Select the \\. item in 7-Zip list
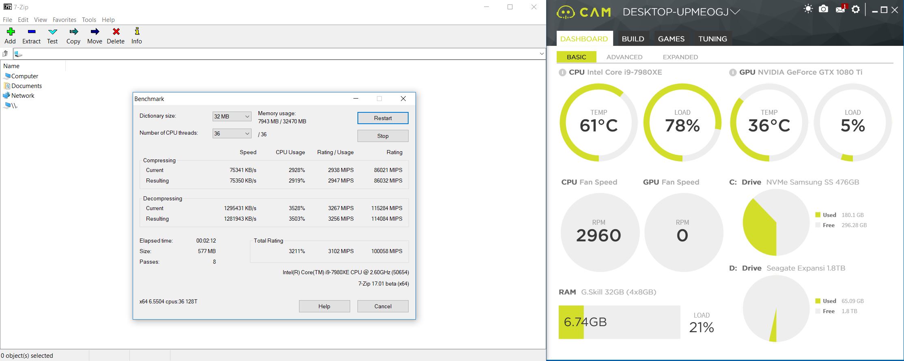Viewport: 904px width, 361px height. [11, 105]
